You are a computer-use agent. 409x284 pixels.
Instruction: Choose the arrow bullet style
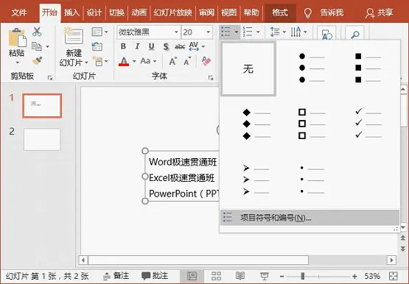pyautogui.click(x=256, y=180)
